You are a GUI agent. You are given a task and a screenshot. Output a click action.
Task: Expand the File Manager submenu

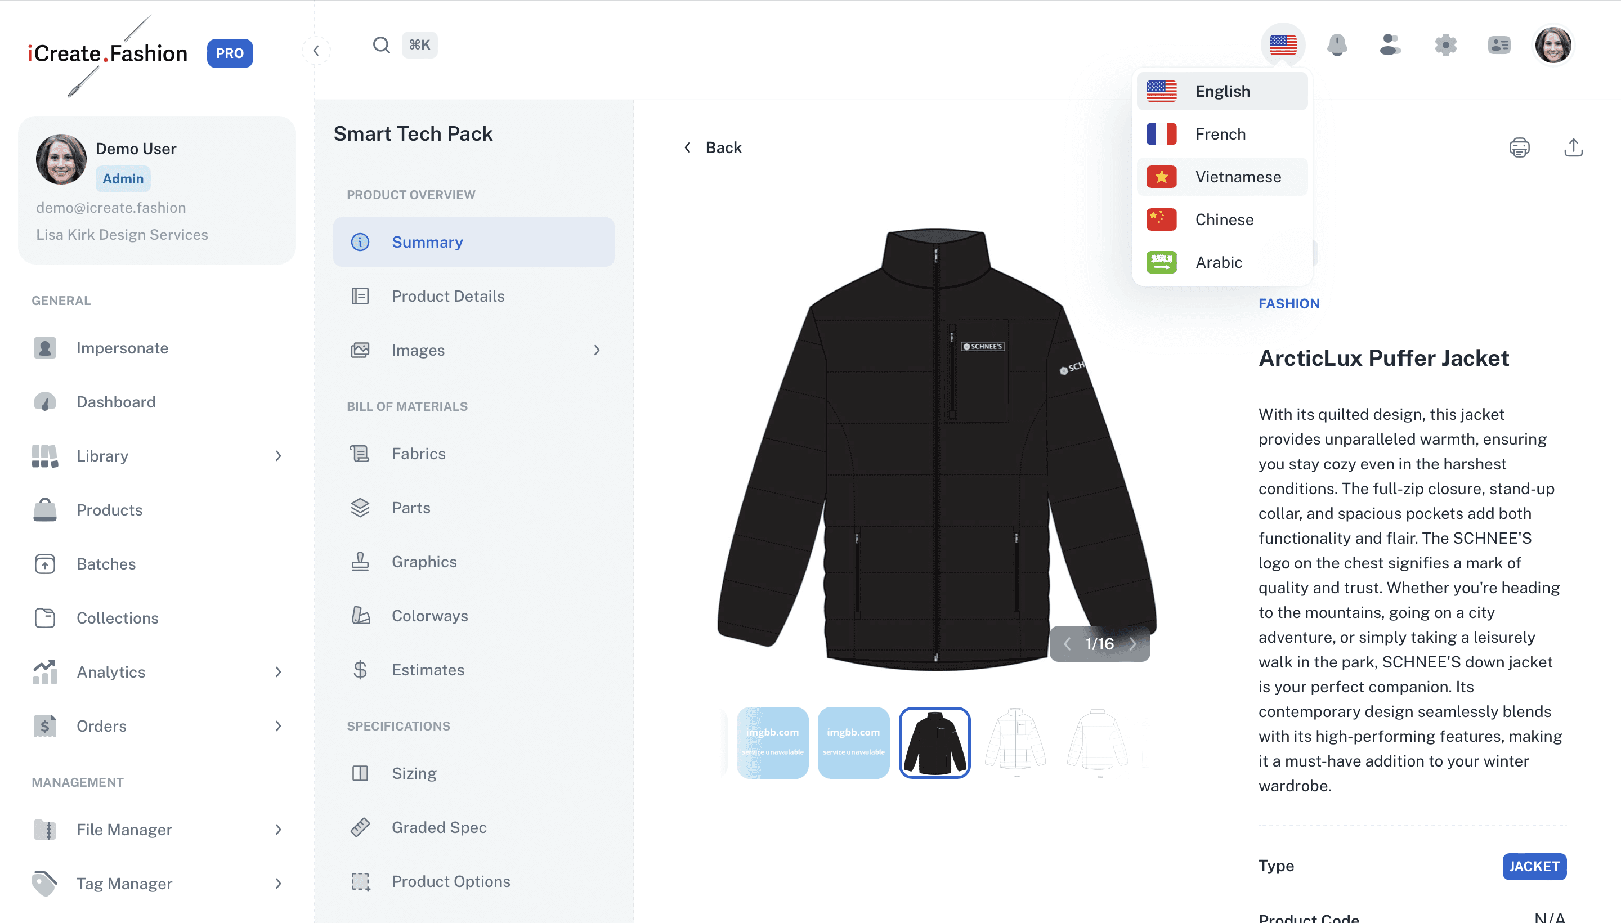coord(277,829)
